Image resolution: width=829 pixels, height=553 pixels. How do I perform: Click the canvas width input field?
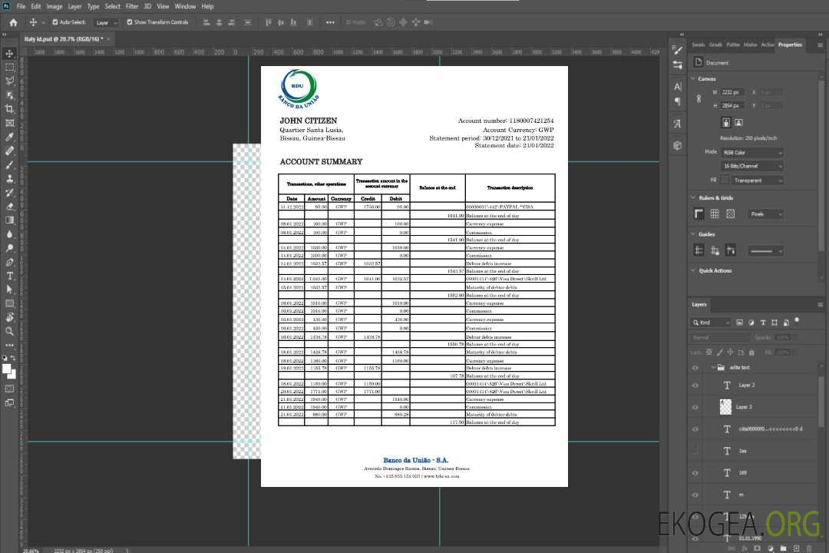[x=733, y=92]
